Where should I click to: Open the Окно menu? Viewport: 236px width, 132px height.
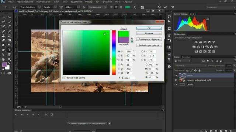click(118, 2)
